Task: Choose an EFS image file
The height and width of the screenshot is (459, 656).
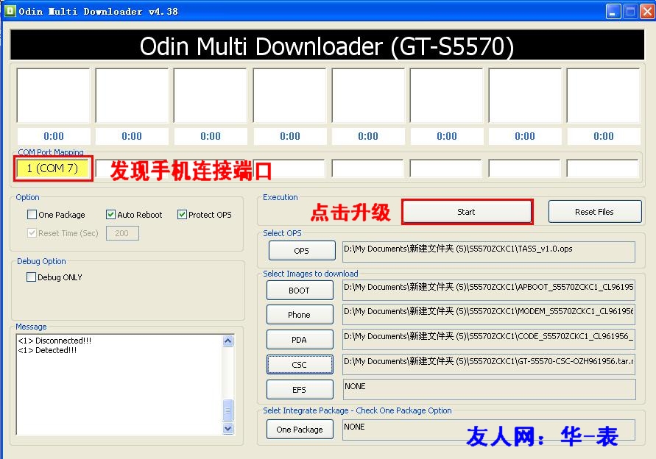Action: [x=300, y=390]
